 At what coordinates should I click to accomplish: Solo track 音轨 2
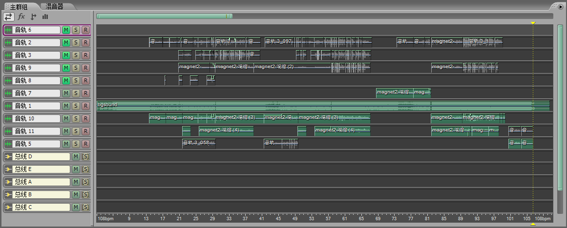76,42
